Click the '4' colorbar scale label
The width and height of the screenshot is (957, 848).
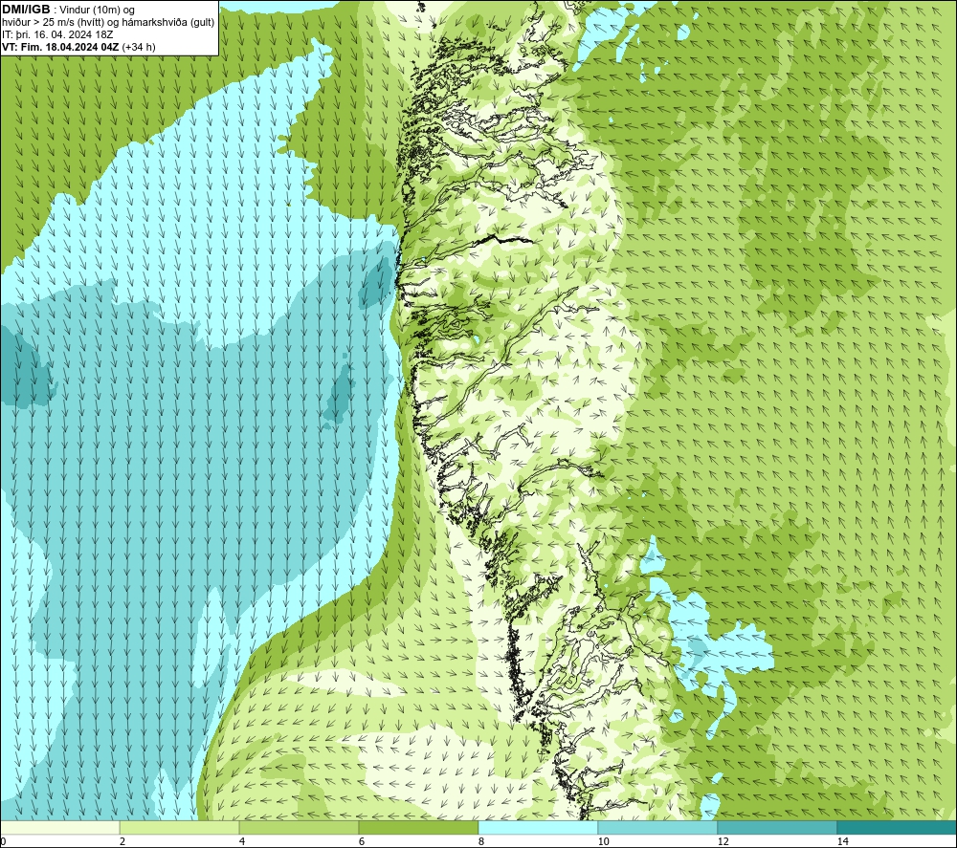[242, 841]
